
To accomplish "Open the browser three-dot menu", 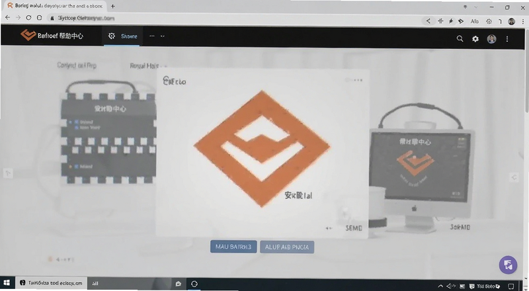I will tap(522, 21).
